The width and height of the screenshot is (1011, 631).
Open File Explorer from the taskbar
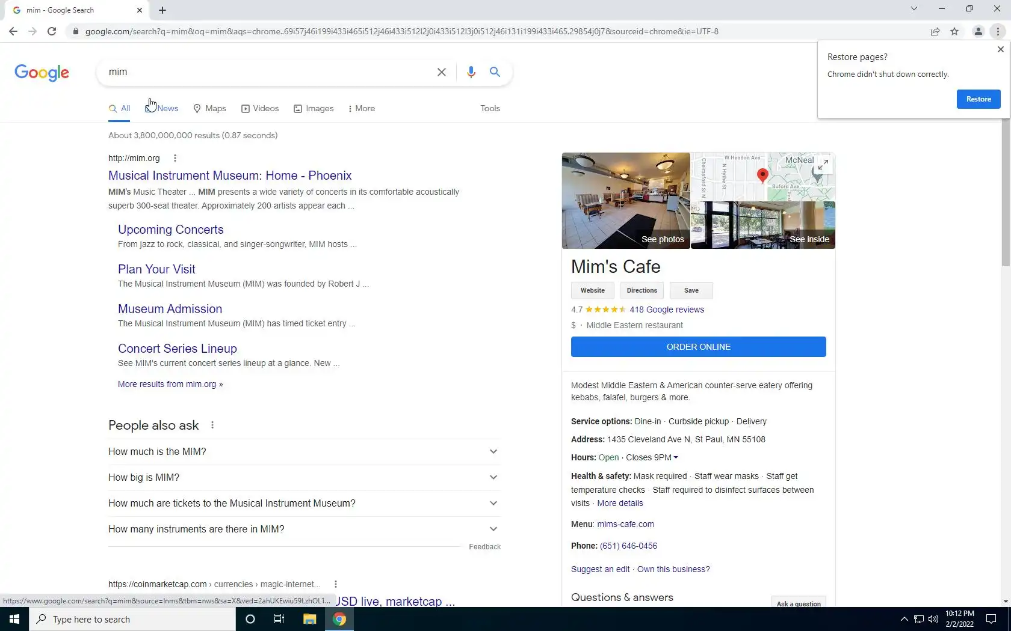coord(309,619)
